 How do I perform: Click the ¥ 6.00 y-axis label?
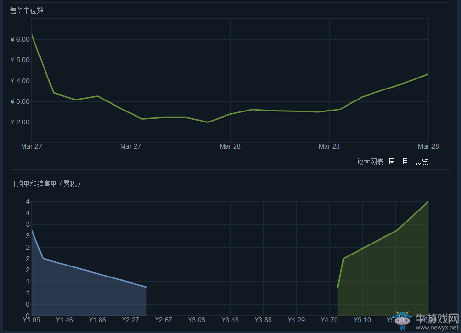[x=20, y=39]
